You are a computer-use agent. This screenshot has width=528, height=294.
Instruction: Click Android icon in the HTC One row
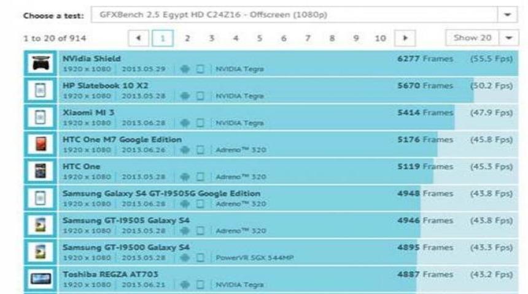point(185,177)
